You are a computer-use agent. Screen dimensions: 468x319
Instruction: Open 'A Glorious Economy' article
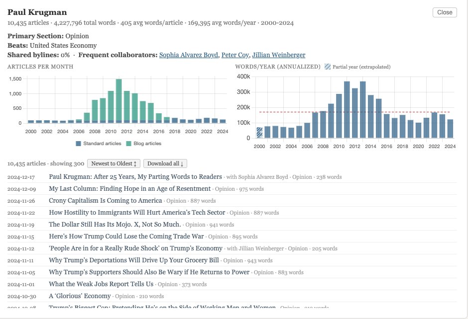[80, 296]
